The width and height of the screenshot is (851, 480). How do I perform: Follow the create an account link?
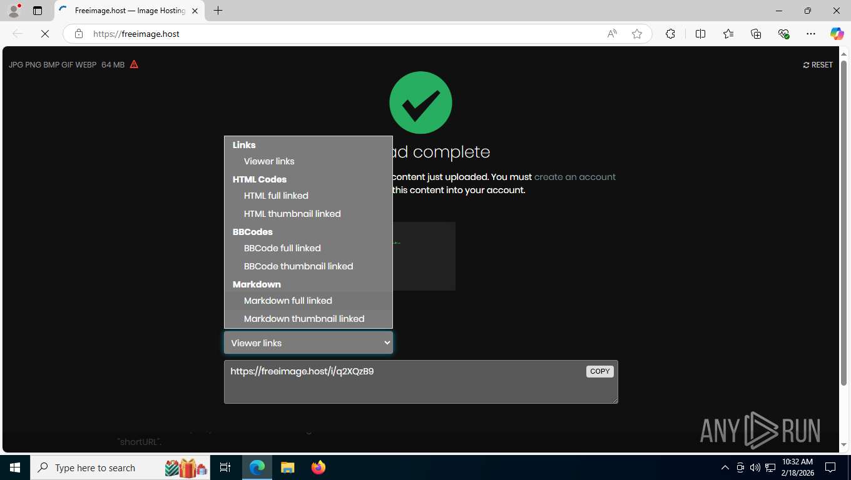coord(575,177)
